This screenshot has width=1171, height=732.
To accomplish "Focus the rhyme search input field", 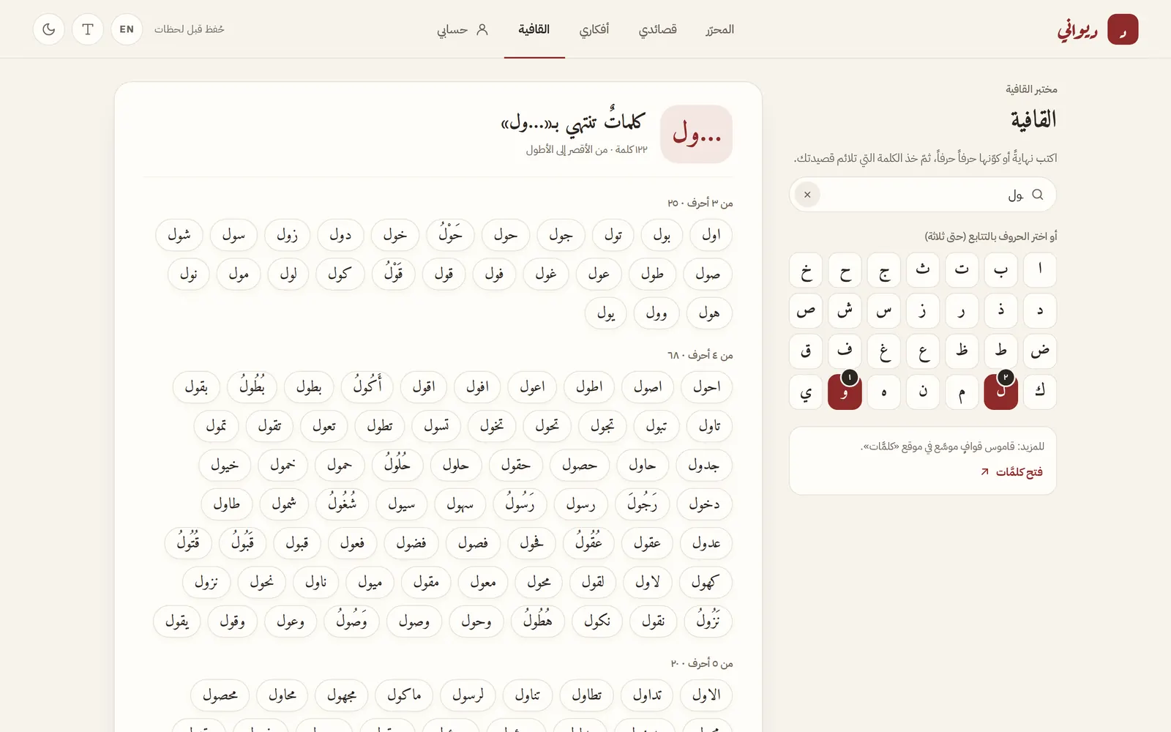I will point(922,195).
